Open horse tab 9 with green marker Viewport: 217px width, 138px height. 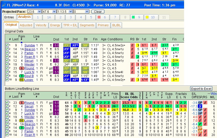point(137,17)
